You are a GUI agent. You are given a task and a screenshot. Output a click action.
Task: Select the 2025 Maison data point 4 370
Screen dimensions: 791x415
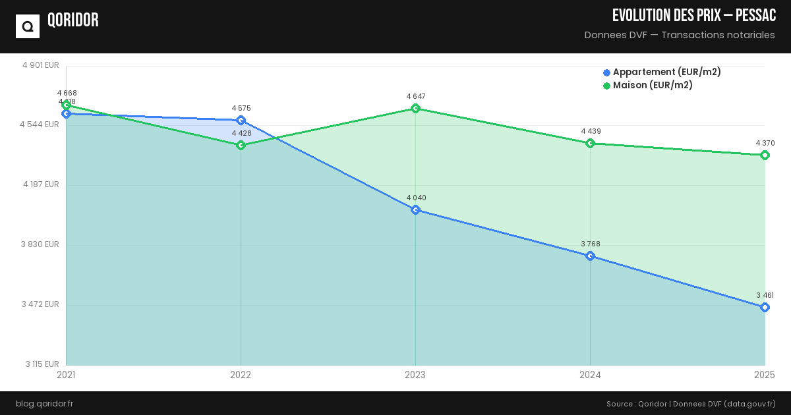click(765, 155)
